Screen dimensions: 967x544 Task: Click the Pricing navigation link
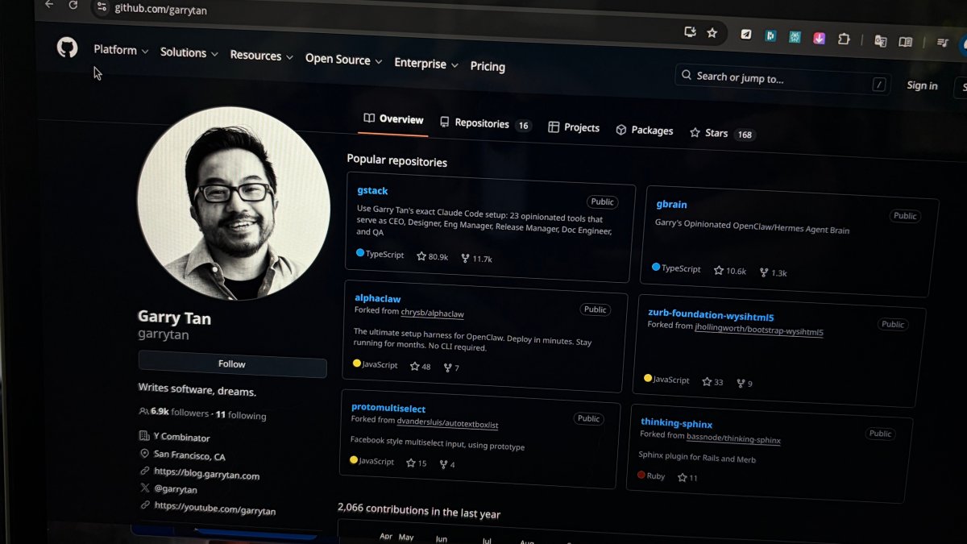[488, 67]
